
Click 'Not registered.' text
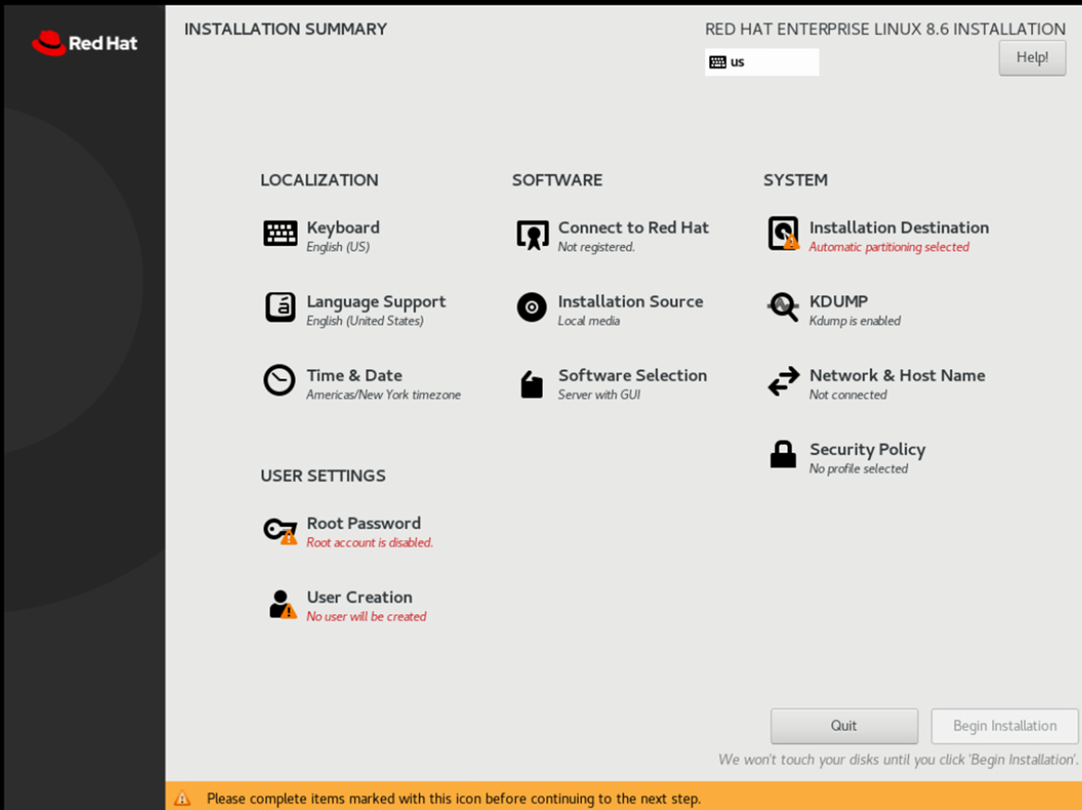pos(596,247)
